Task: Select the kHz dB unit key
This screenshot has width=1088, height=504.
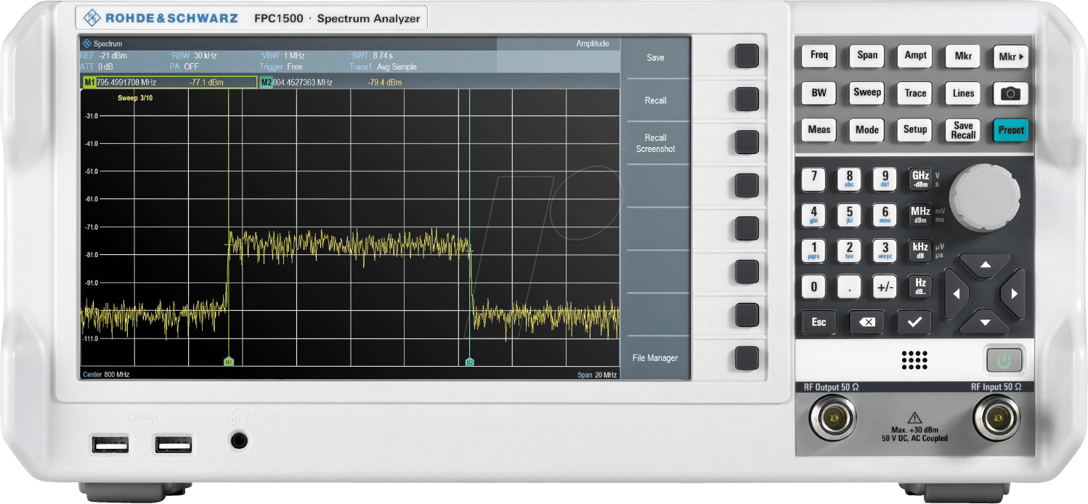Action: click(920, 251)
